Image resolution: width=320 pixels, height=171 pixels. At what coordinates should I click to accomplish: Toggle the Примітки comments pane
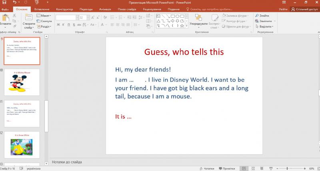tap(227, 169)
